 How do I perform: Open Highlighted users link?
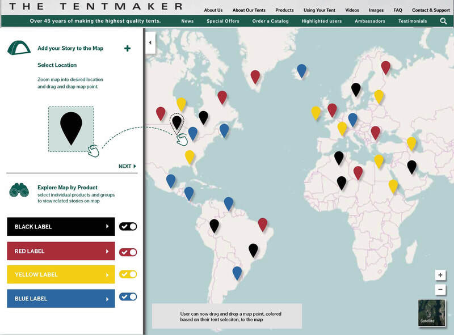point(321,21)
